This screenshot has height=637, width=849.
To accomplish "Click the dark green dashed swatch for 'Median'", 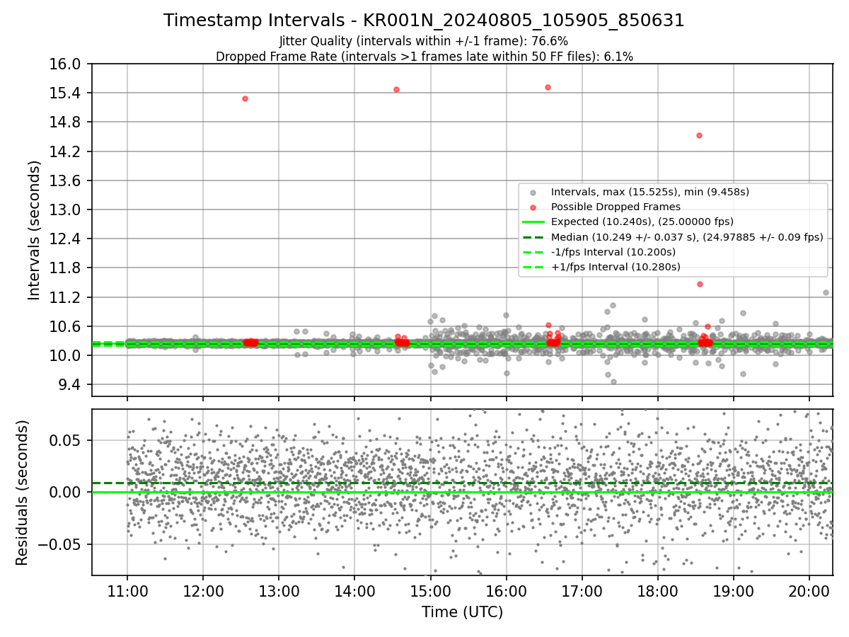I will 533,237.
